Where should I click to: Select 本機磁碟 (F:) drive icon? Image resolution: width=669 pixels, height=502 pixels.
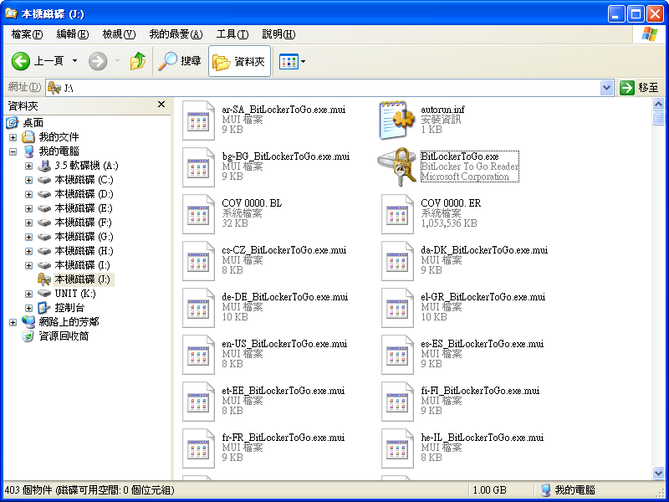click(44, 223)
